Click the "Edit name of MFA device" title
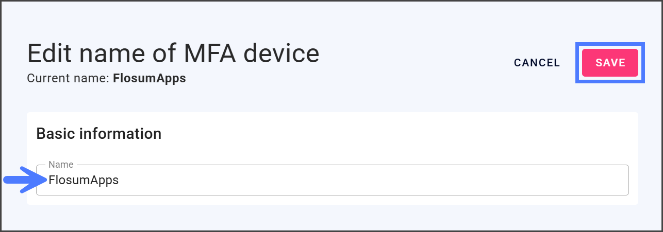The width and height of the screenshot is (663, 232). (x=173, y=53)
